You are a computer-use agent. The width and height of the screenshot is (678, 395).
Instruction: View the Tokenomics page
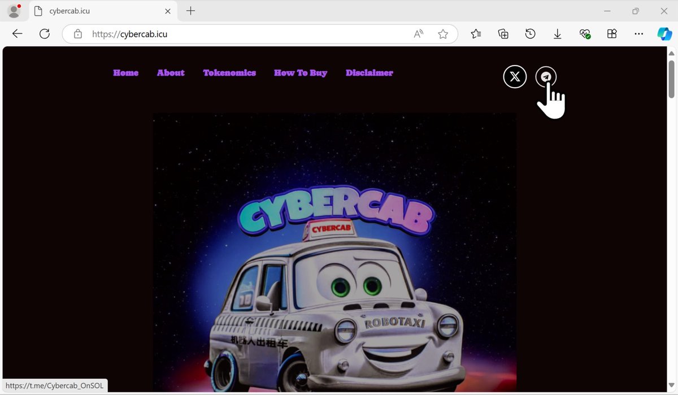click(229, 72)
